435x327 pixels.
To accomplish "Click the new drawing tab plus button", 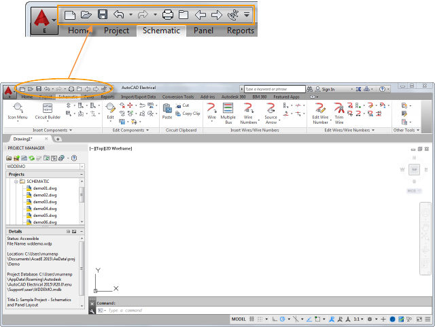I will (58, 139).
